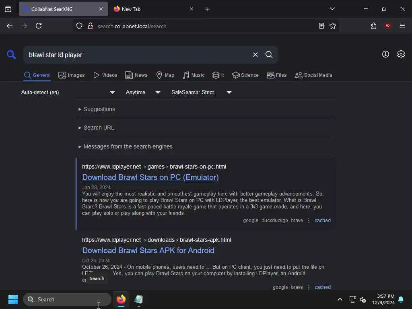Open the network tray icon
This screenshot has height=309, width=412.
click(352, 299)
